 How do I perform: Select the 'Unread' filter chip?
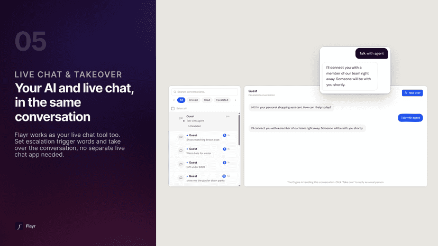[x=193, y=100]
